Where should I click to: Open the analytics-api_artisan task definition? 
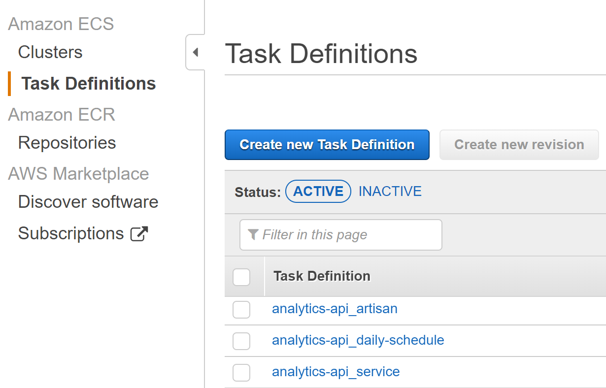point(335,309)
